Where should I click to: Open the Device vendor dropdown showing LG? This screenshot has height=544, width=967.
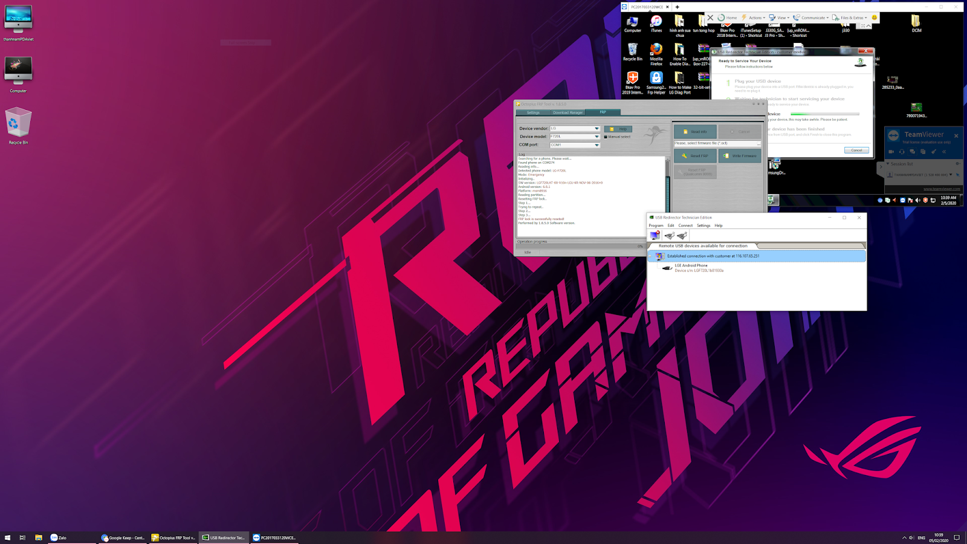click(x=575, y=129)
